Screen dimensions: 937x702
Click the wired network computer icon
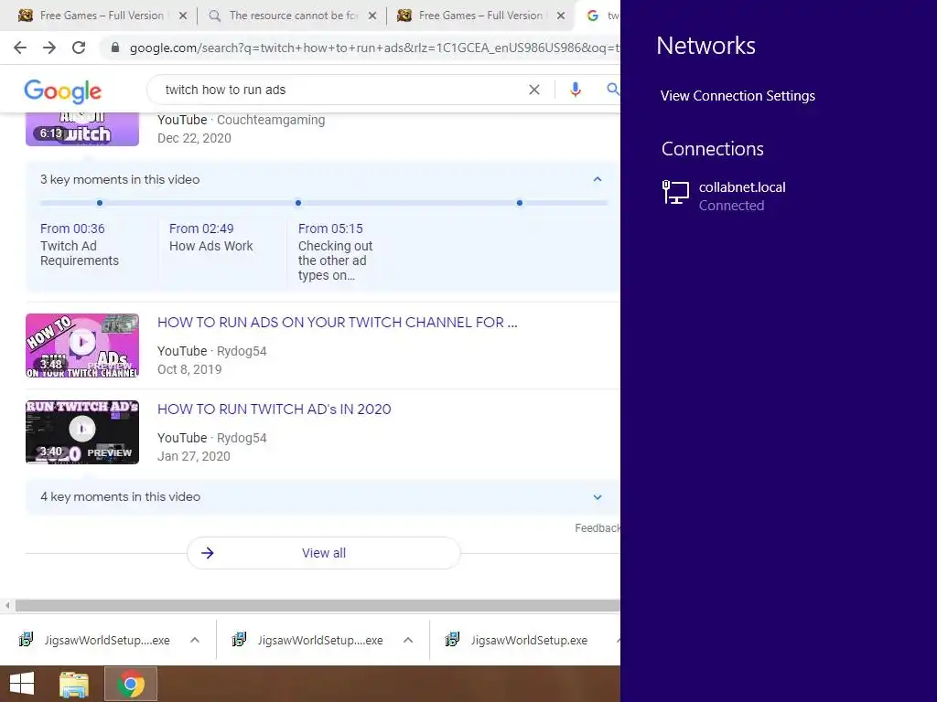676,193
